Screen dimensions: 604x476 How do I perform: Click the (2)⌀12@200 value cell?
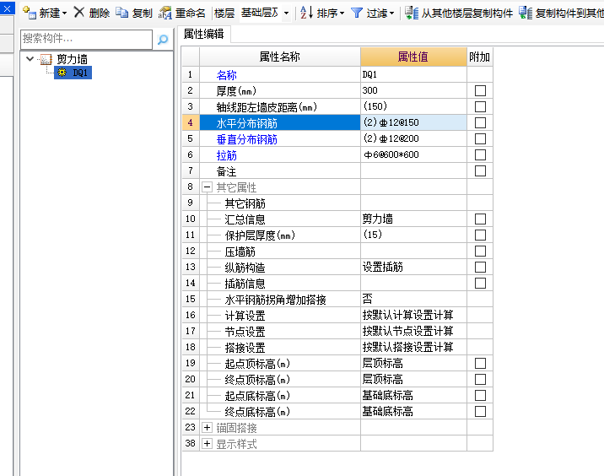tap(413, 138)
